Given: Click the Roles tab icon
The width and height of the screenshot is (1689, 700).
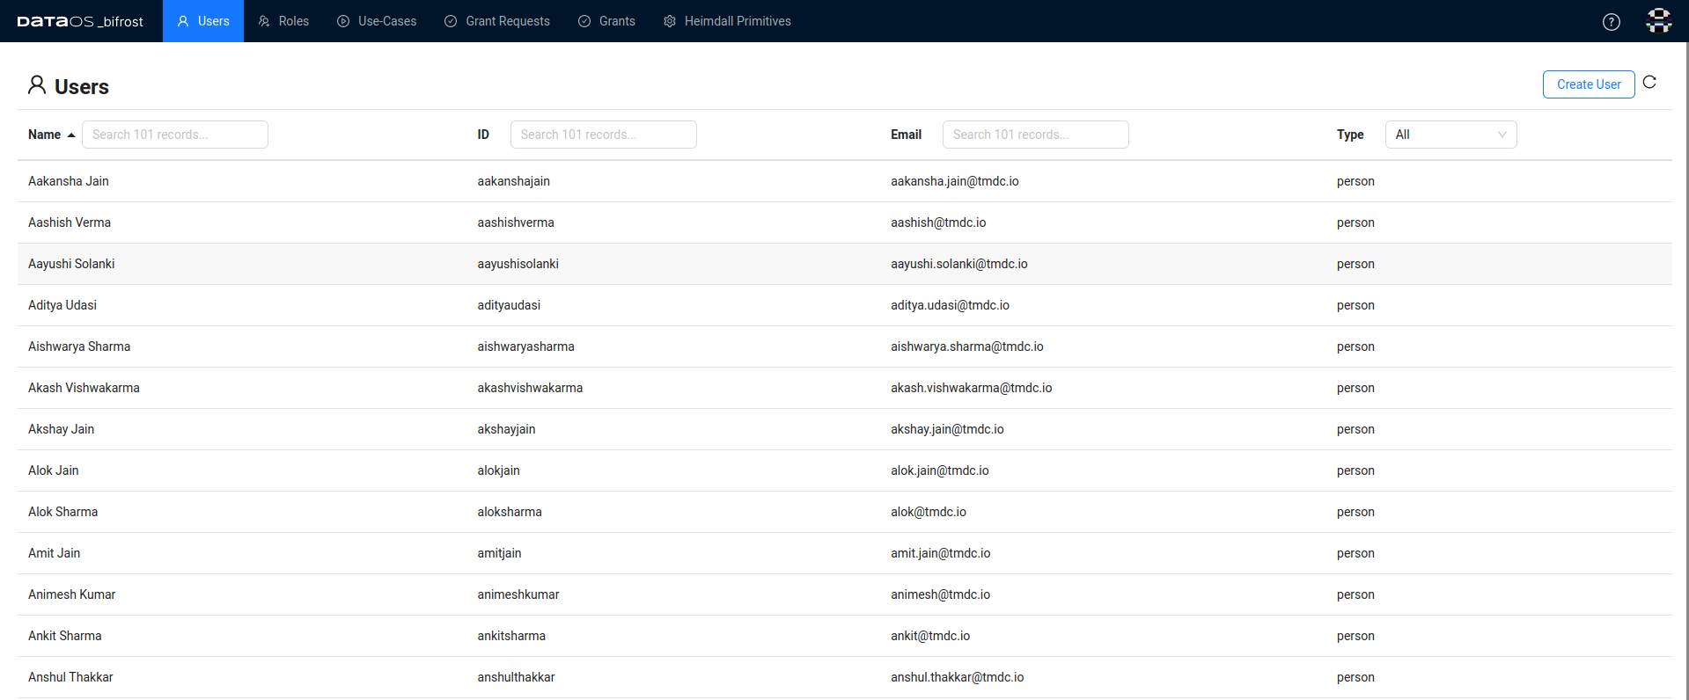Looking at the screenshot, I should pyautogui.click(x=264, y=21).
